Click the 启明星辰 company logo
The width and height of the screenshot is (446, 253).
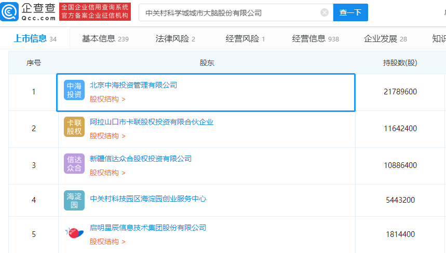point(74,233)
